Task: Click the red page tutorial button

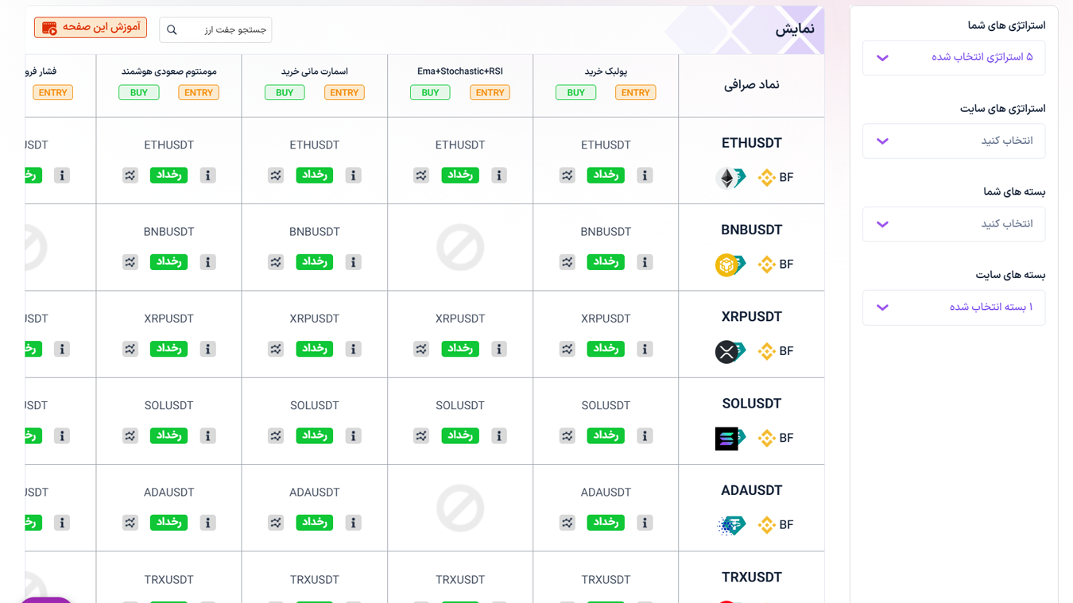Action: [x=91, y=28]
